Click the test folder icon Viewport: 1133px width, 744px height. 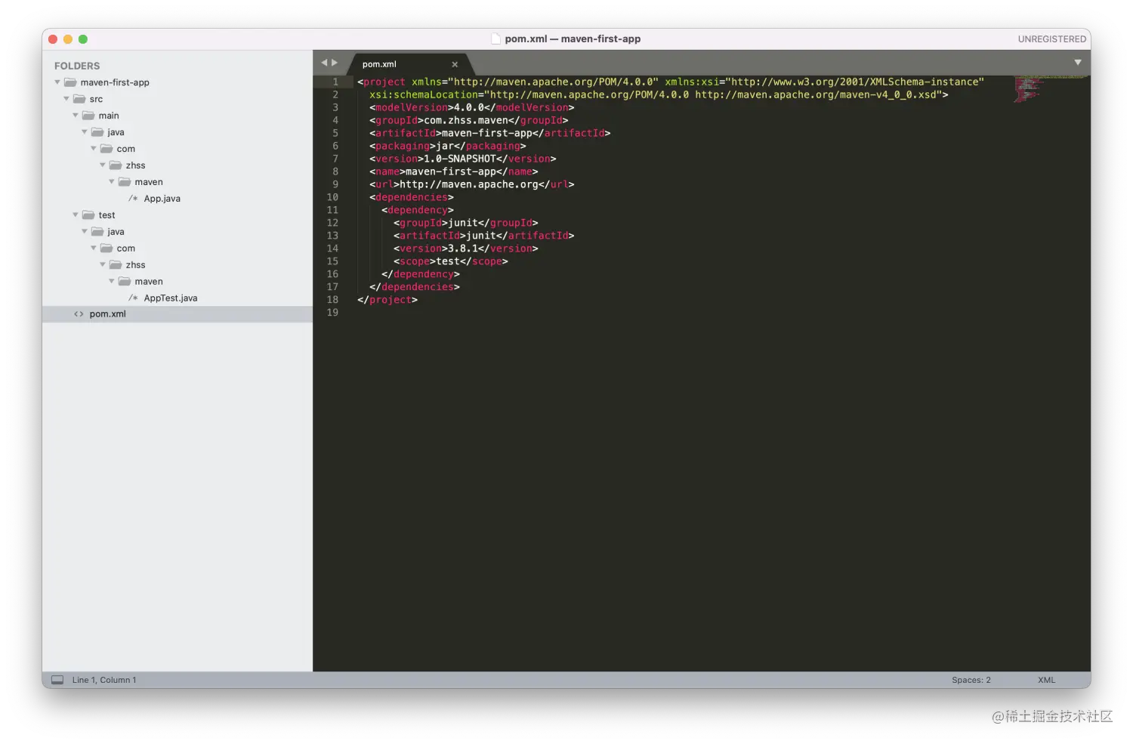(88, 215)
